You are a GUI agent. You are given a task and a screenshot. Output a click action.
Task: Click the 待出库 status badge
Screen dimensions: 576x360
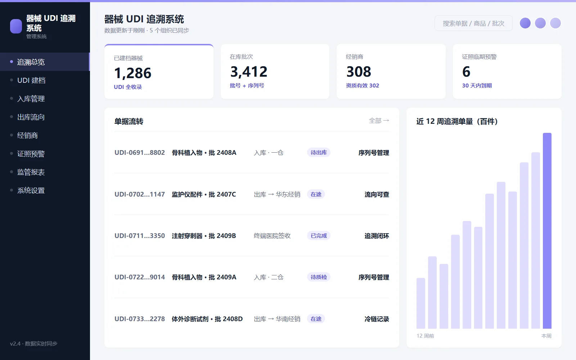pyautogui.click(x=319, y=153)
